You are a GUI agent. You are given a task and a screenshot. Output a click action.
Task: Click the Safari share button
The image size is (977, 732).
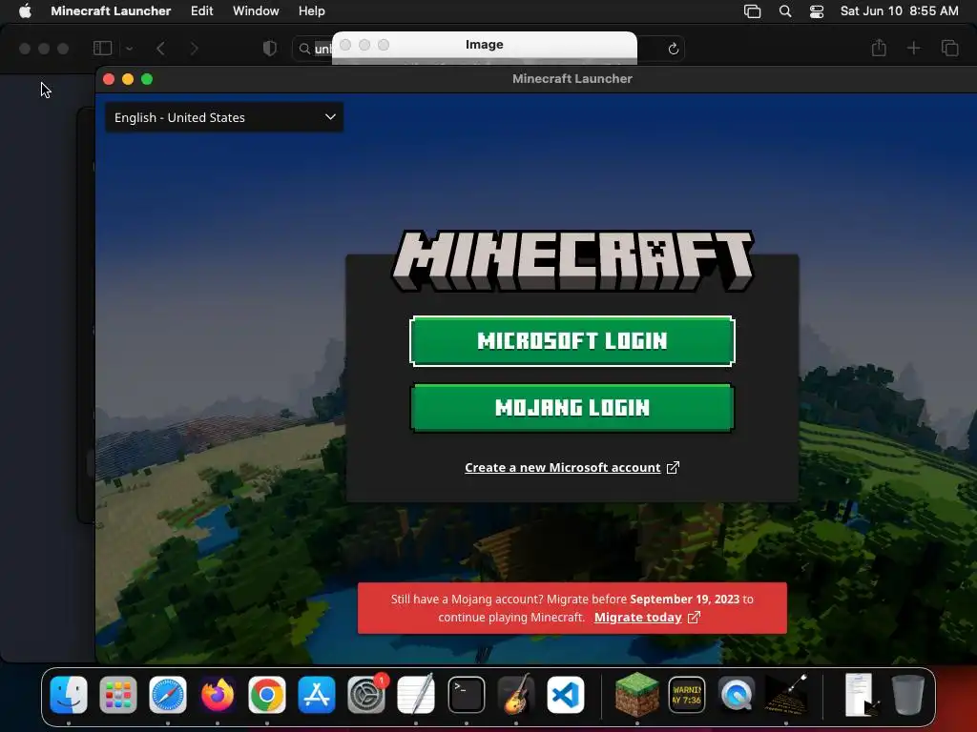click(x=879, y=48)
